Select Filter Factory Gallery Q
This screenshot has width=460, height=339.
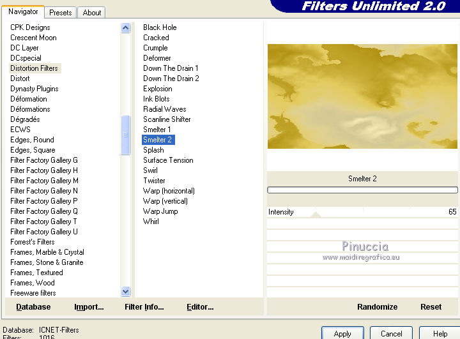44,211
